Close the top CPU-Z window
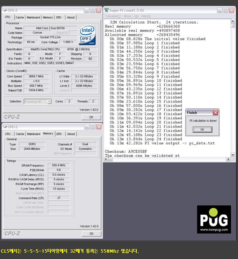This screenshot has width=238, height=259. (x=98, y=10)
